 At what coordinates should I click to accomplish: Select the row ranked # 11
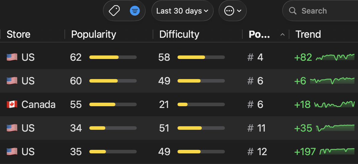pos(179,128)
